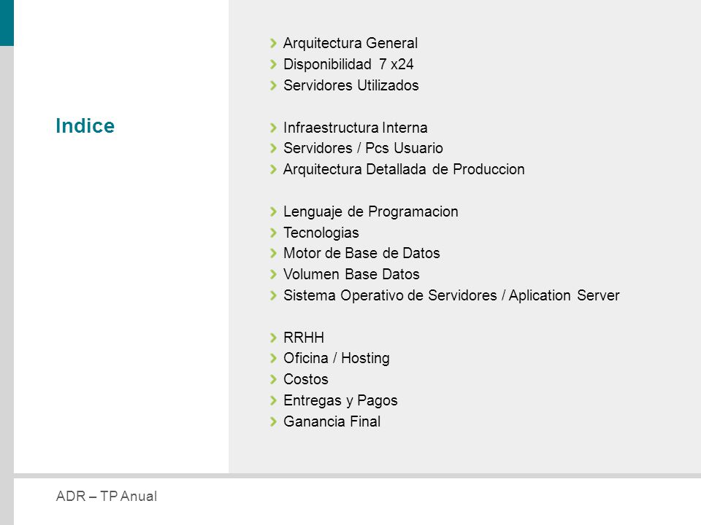Click the chevron bullet before RRHH
Viewport: 701px width, 525px height.
point(273,338)
